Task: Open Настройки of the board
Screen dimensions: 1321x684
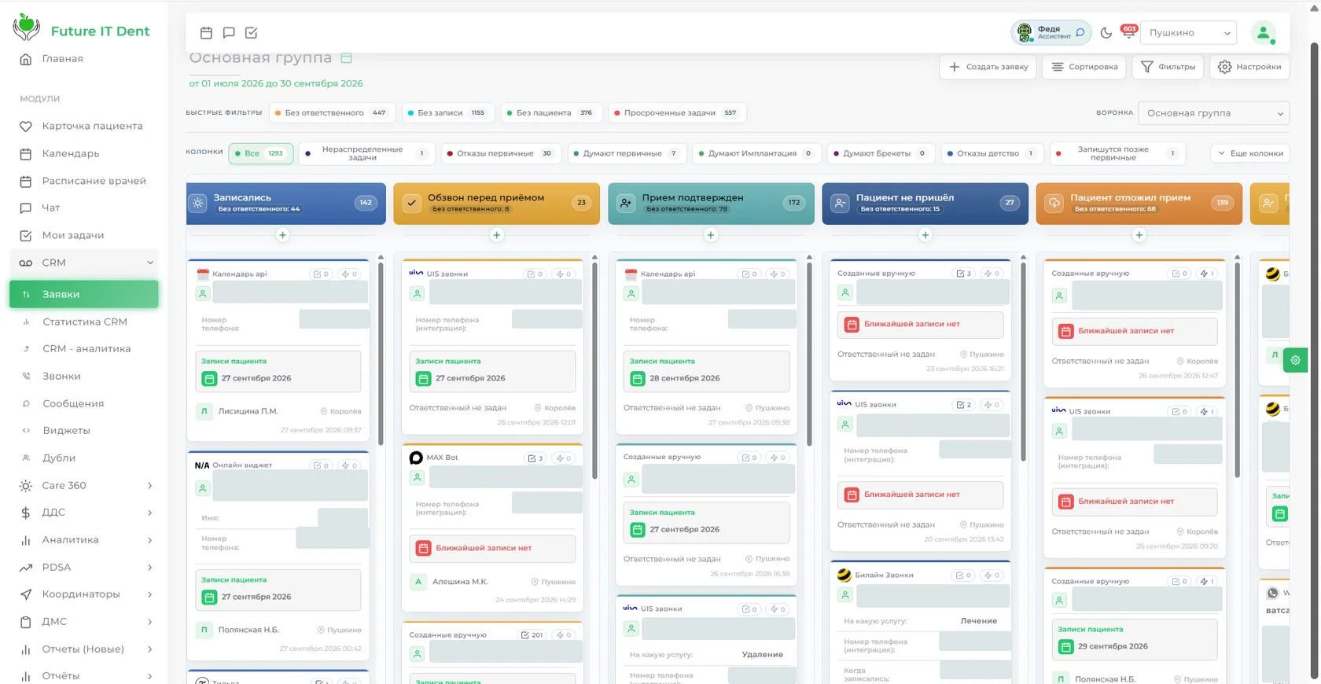Action: click(1249, 67)
